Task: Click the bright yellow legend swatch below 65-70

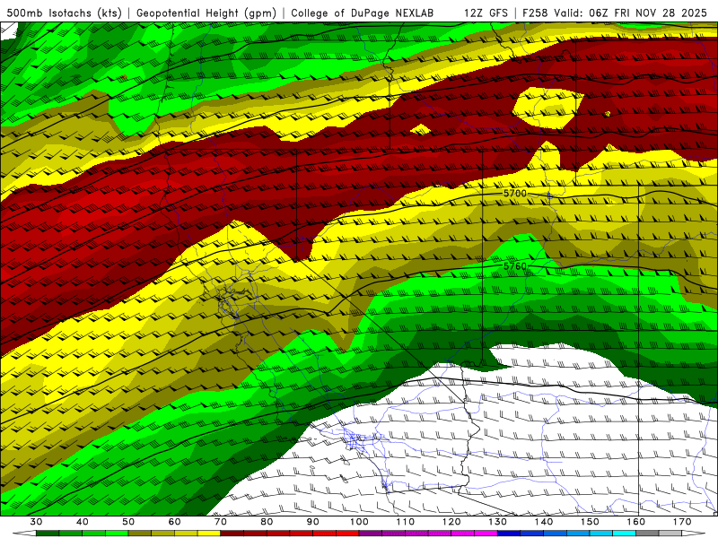Action: 209,534
